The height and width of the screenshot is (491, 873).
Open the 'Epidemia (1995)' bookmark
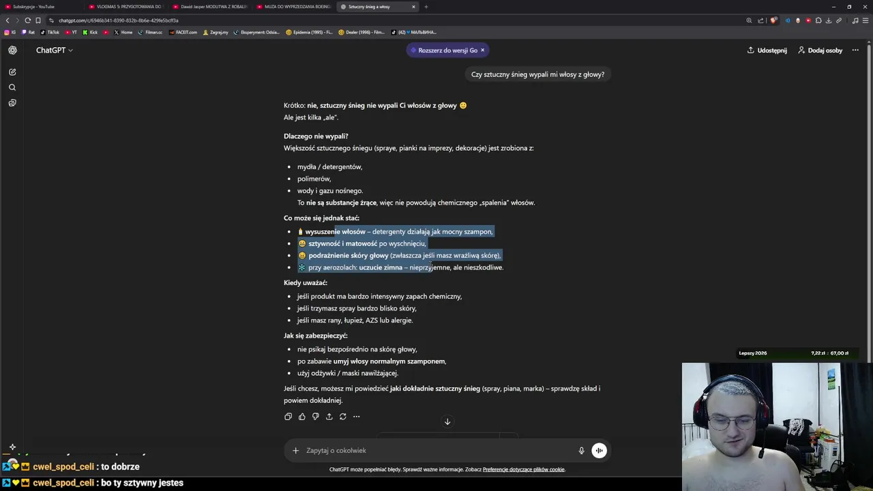[310, 32]
